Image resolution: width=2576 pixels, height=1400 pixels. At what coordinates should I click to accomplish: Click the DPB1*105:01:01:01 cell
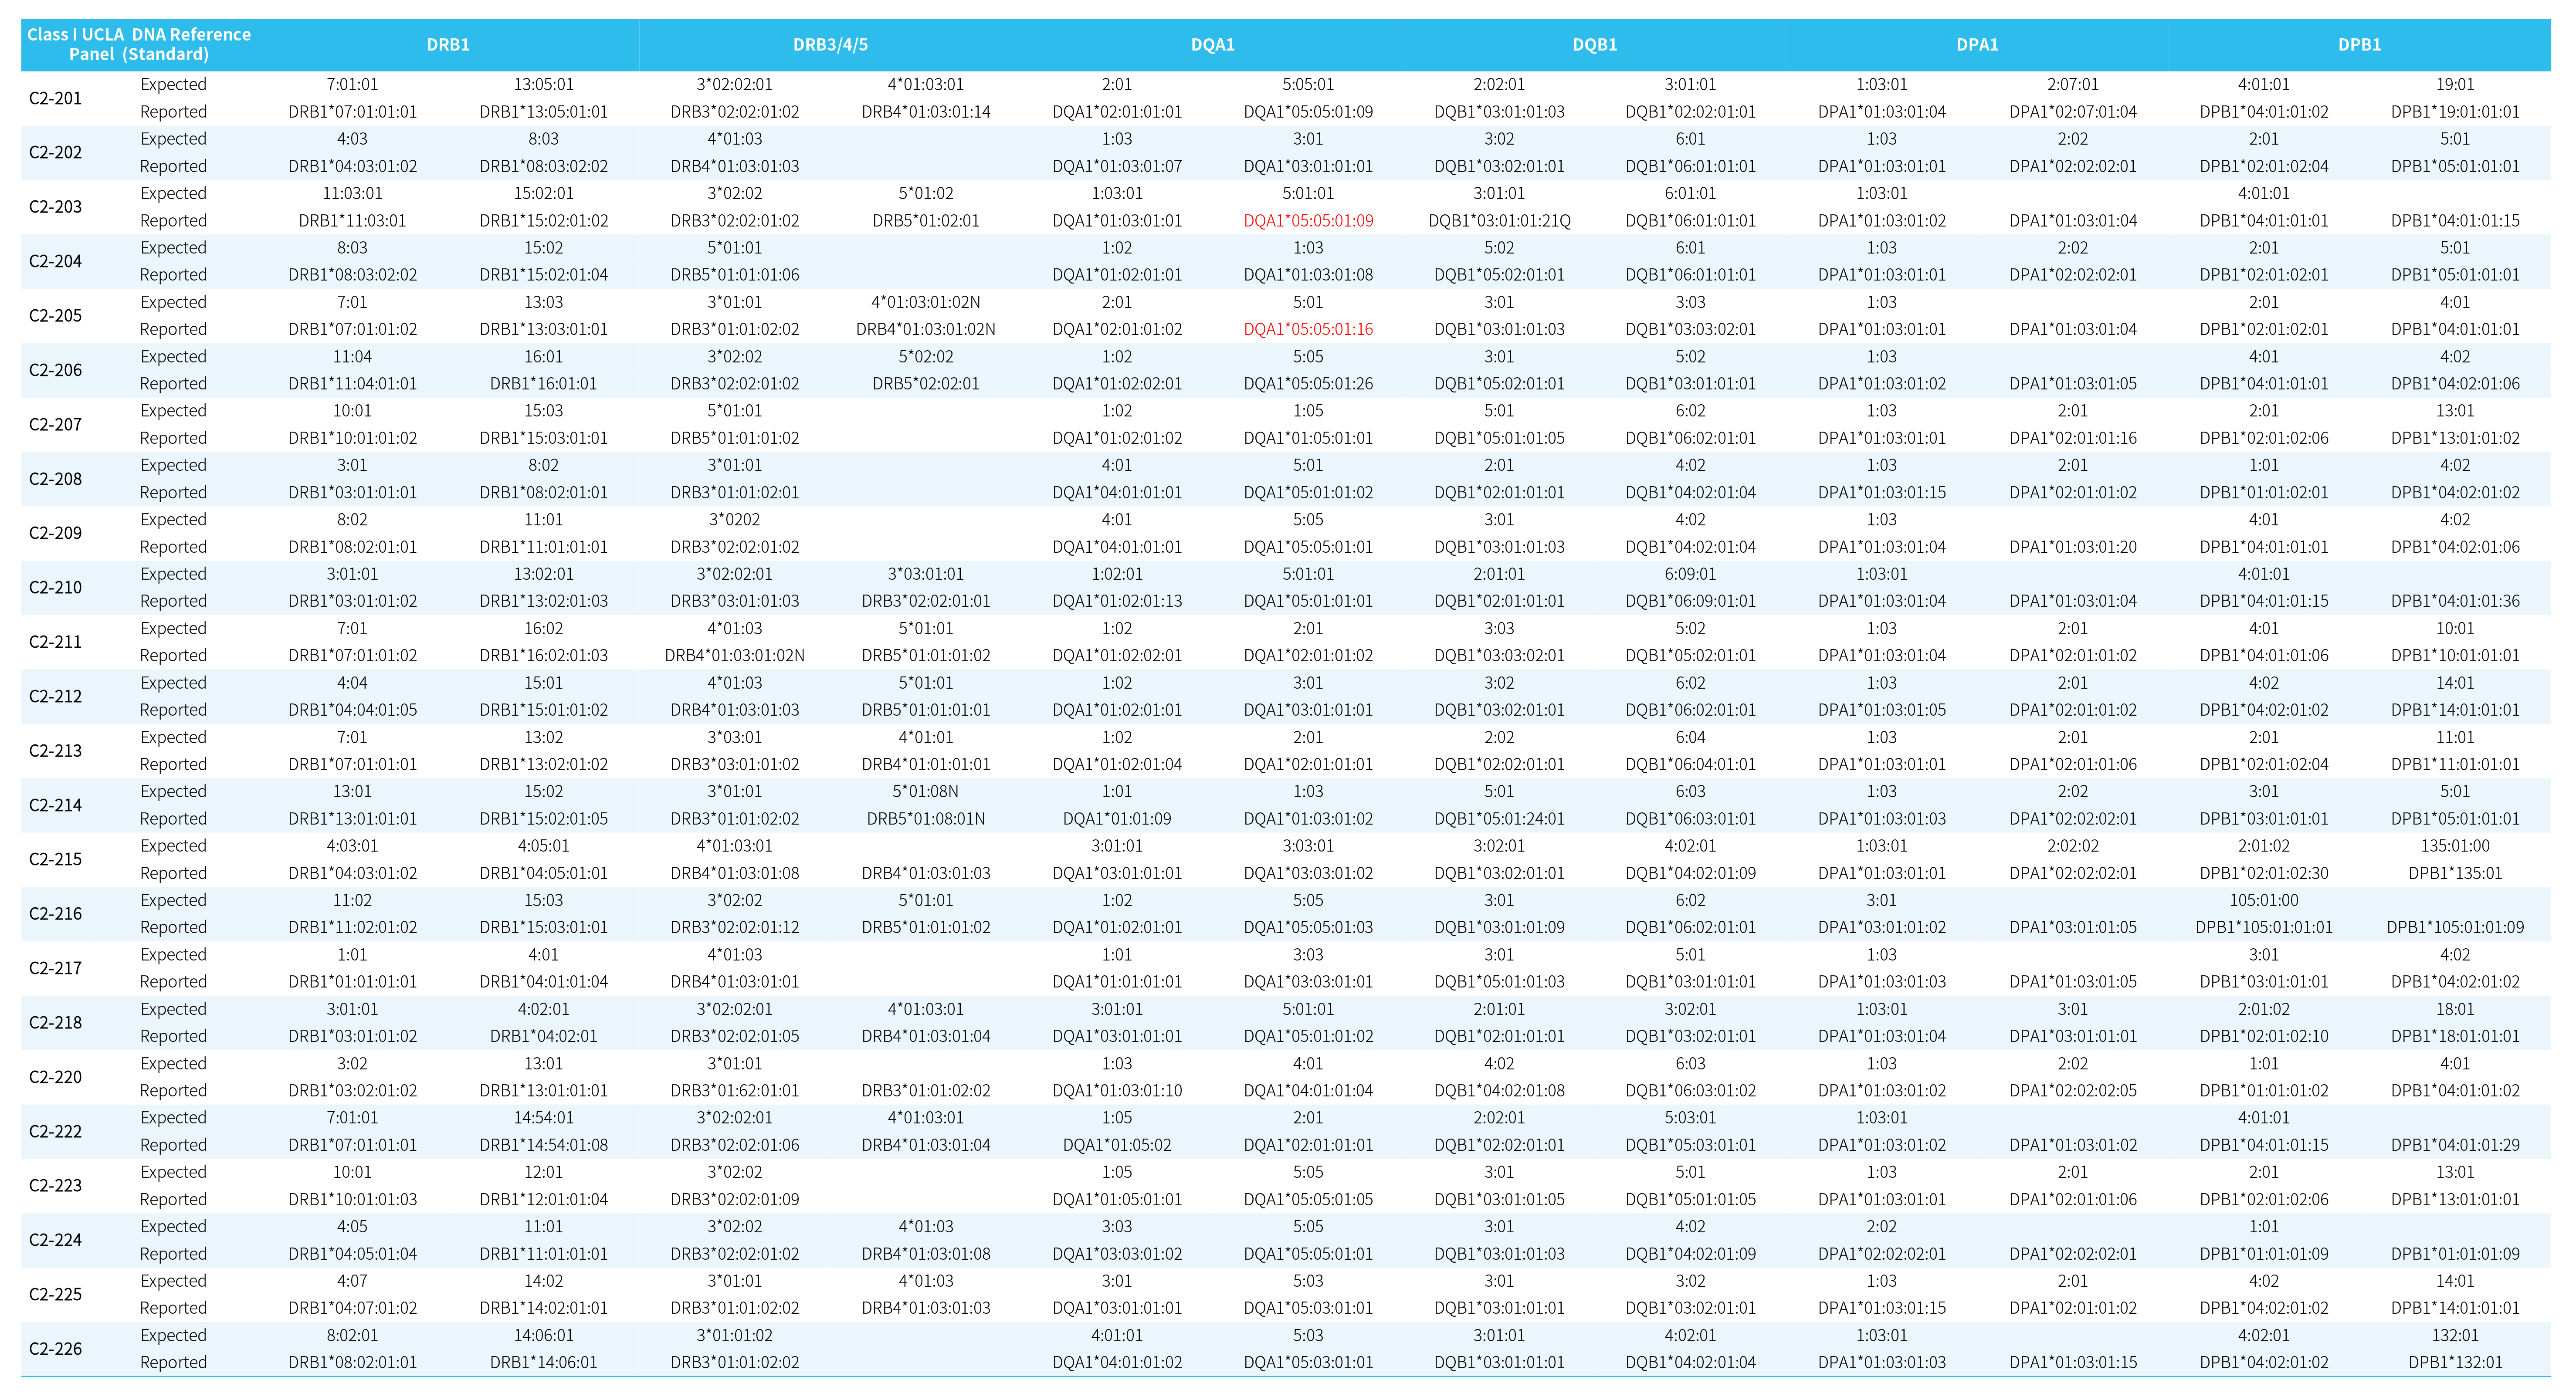[2264, 928]
